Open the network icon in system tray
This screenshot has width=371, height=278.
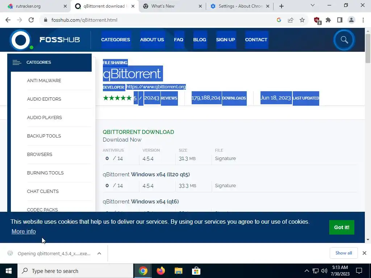[x=316, y=271]
